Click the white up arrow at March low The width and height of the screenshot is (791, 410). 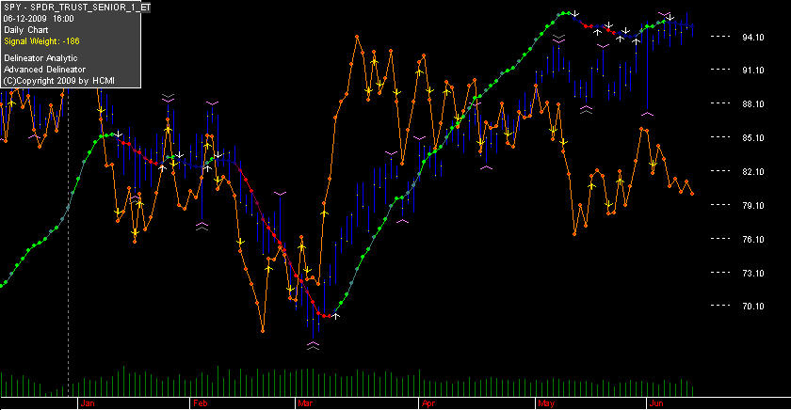tap(336, 316)
